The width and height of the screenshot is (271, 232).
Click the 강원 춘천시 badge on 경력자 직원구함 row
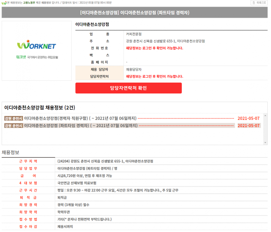(13, 118)
